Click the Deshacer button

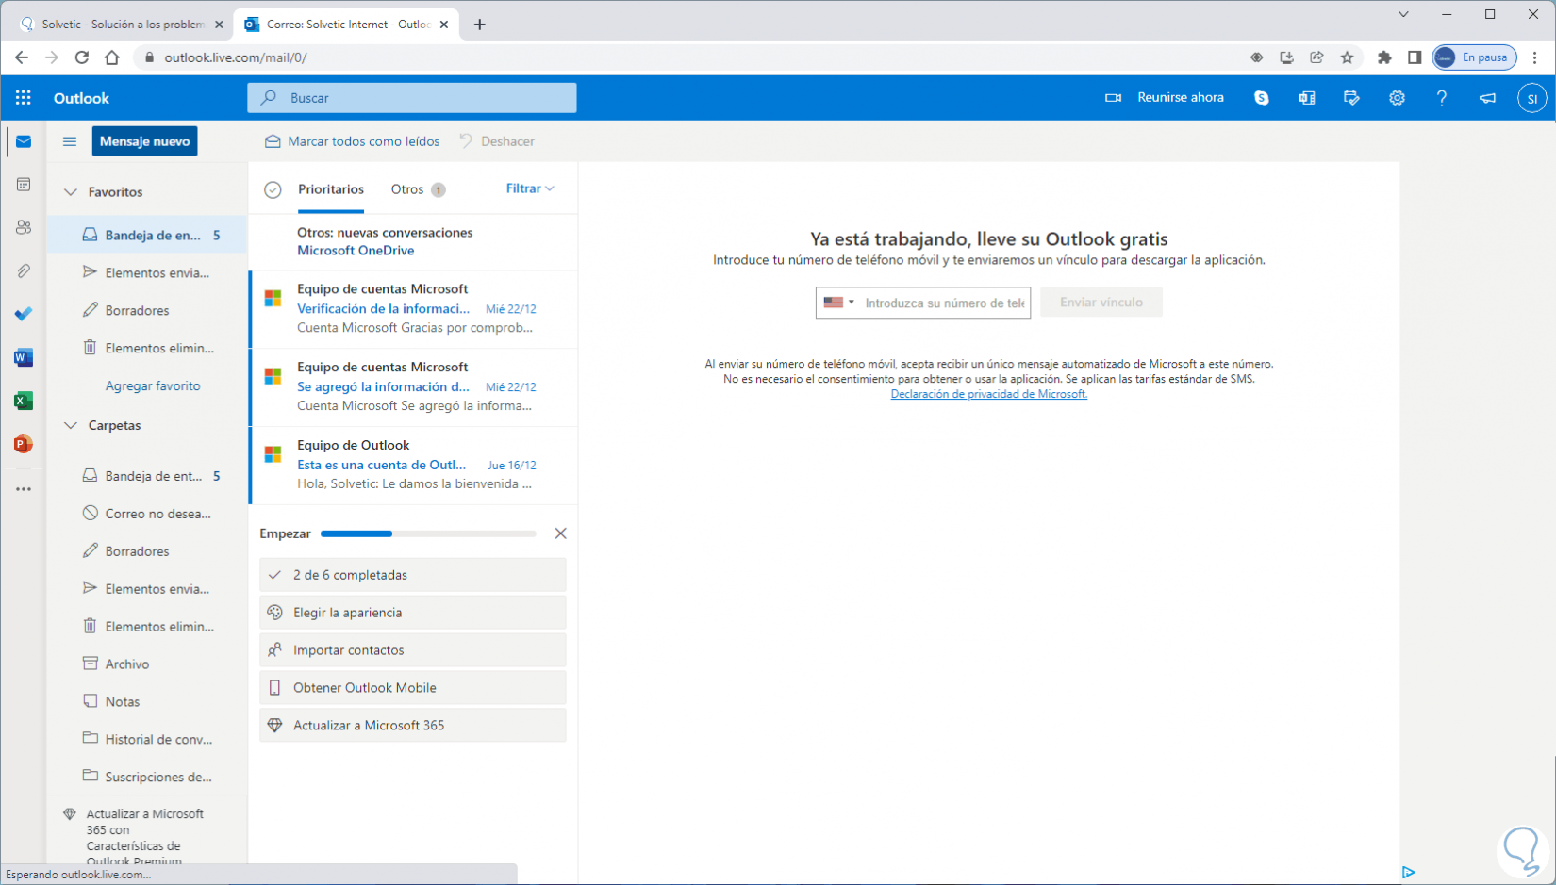tap(498, 141)
